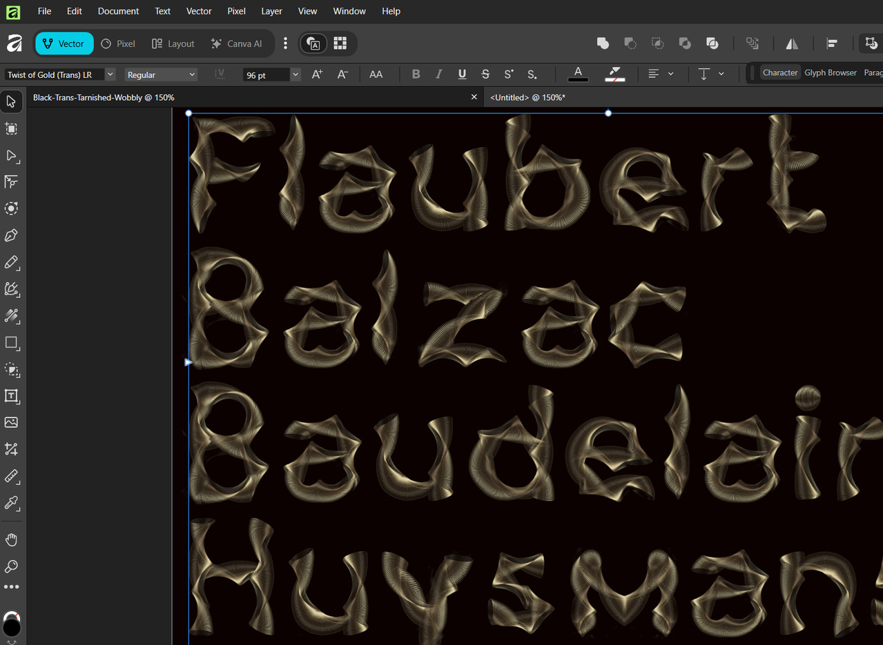
Task: Expand paragraph alignment options chevron
Action: pyautogui.click(x=670, y=75)
